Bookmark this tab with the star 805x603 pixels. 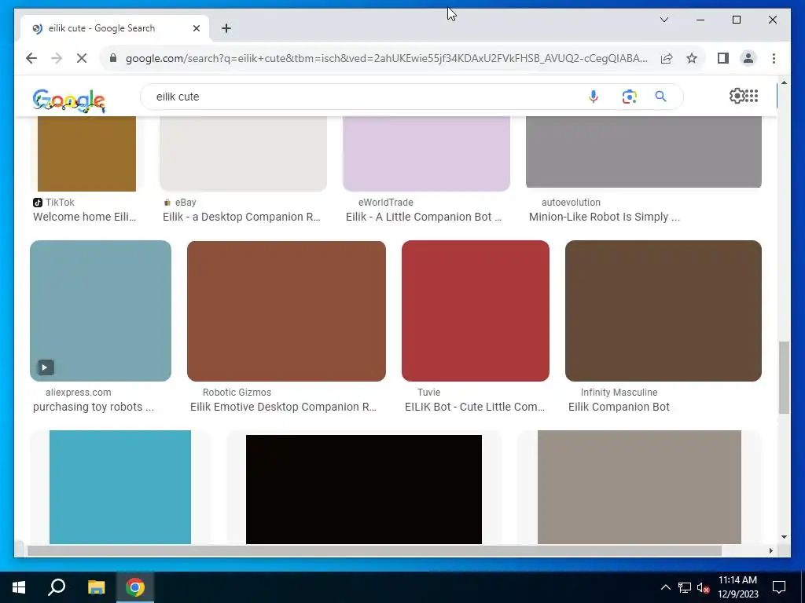[x=692, y=58]
